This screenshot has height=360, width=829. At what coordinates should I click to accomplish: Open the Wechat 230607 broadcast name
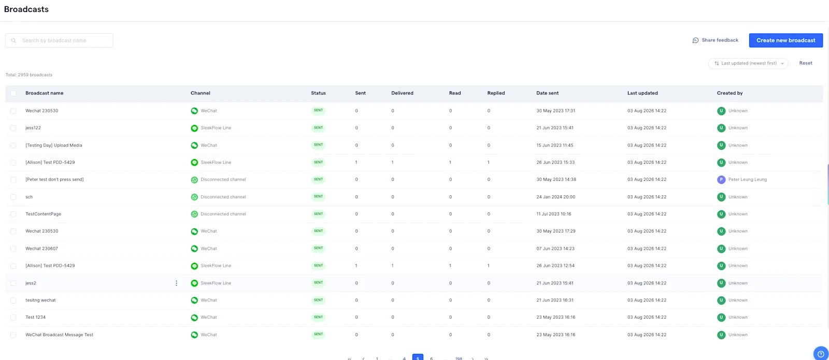tap(42, 249)
